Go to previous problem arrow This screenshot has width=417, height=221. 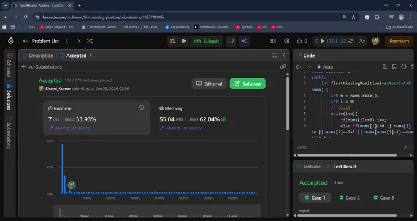click(67, 41)
